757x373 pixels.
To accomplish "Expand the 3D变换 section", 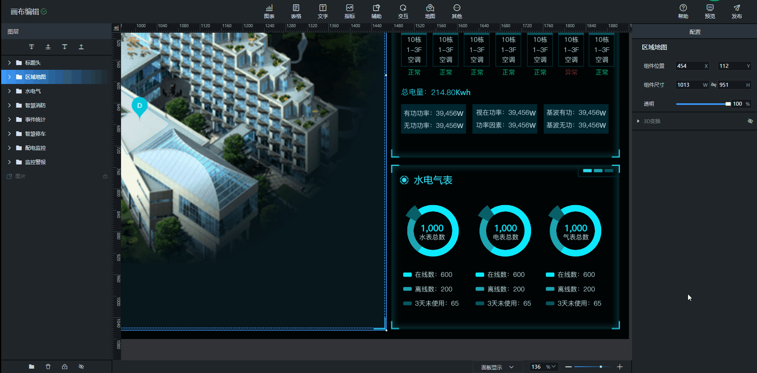I will [638, 121].
